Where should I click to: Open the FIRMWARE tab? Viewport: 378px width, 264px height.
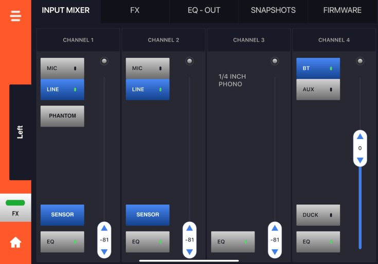click(342, 10)
